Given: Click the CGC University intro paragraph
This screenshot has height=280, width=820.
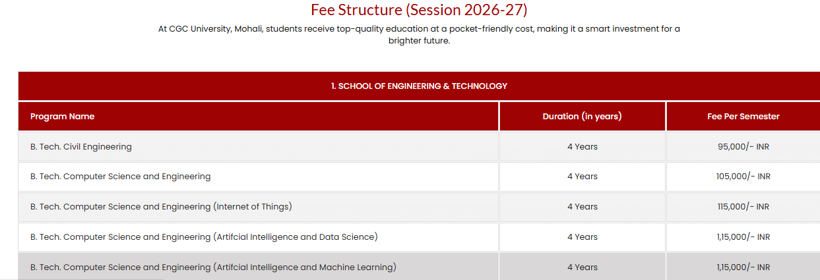Looking at the screenshot, I should (x=419, y=34).
